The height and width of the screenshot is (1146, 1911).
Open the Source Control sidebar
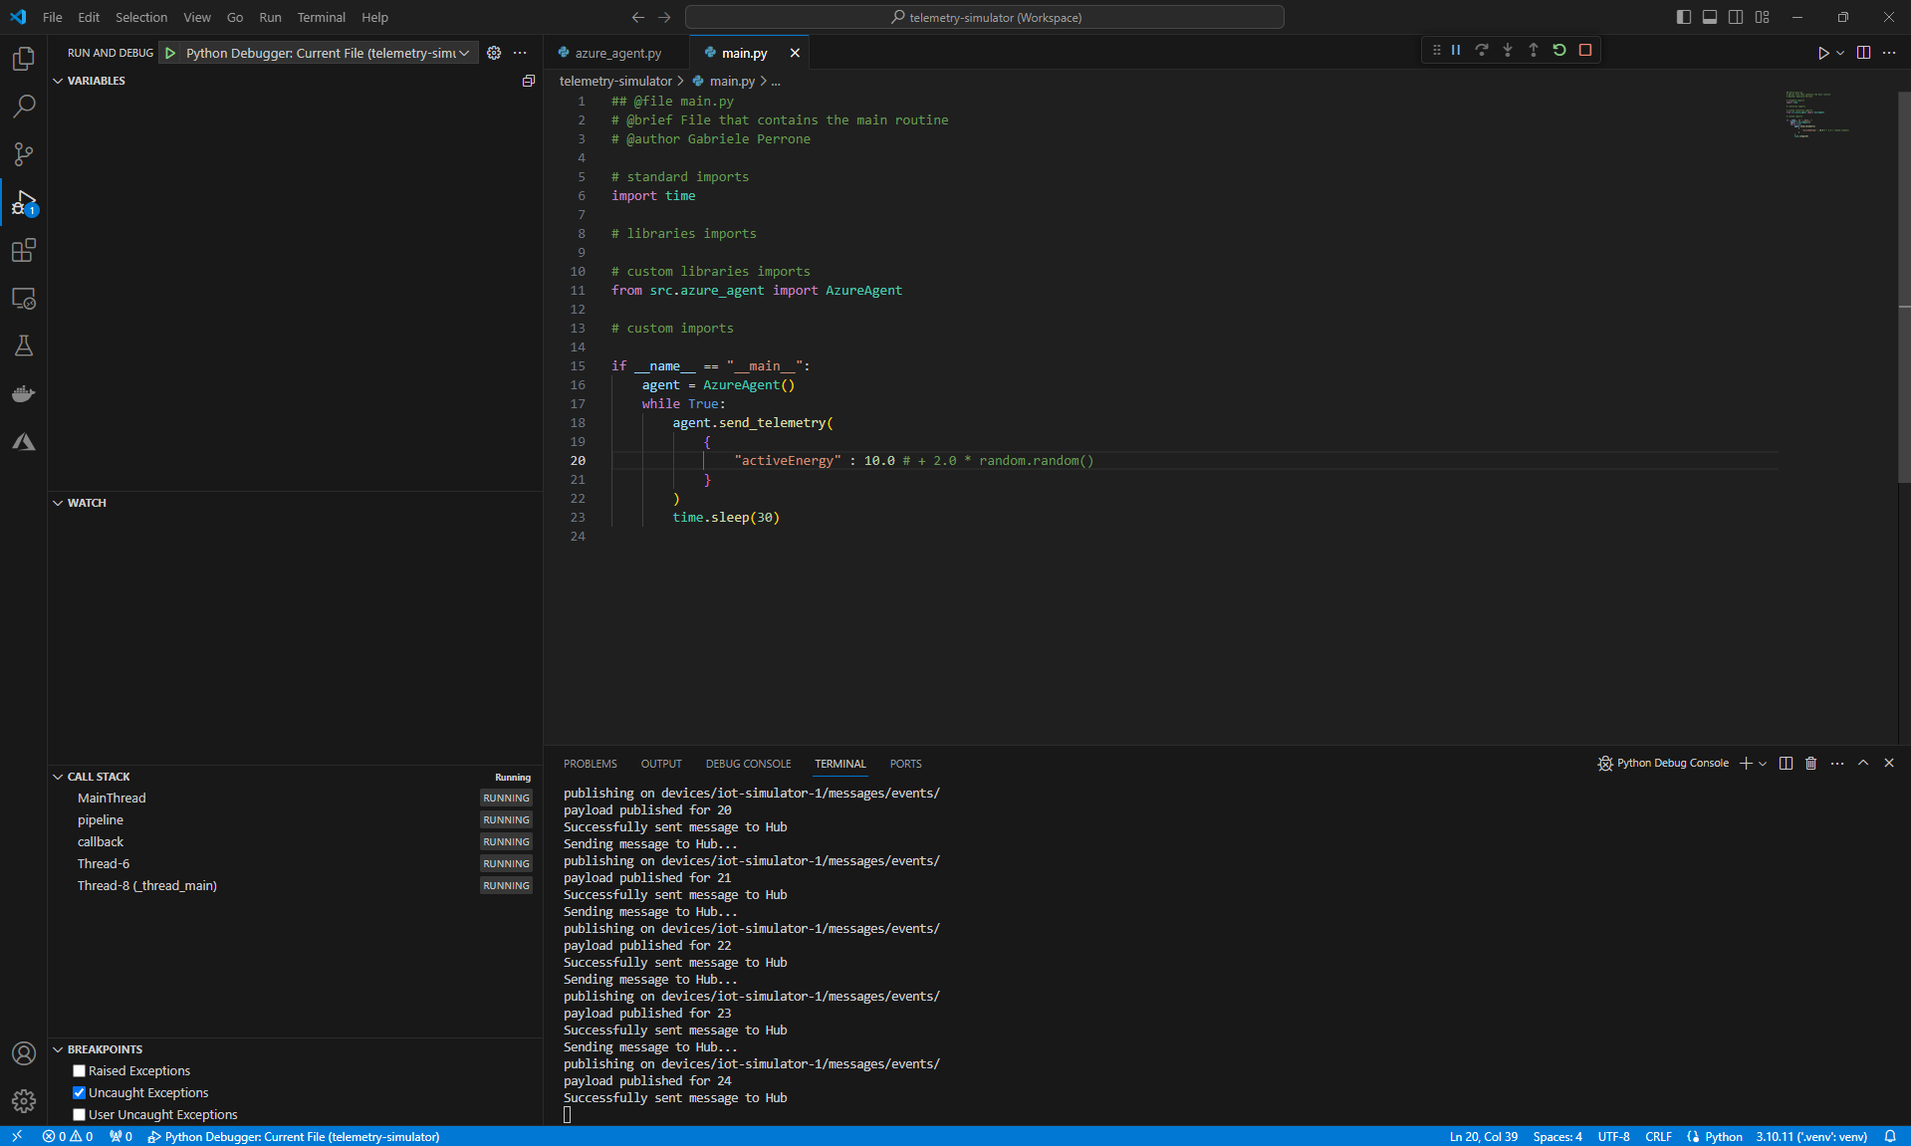tap(23, 154)
